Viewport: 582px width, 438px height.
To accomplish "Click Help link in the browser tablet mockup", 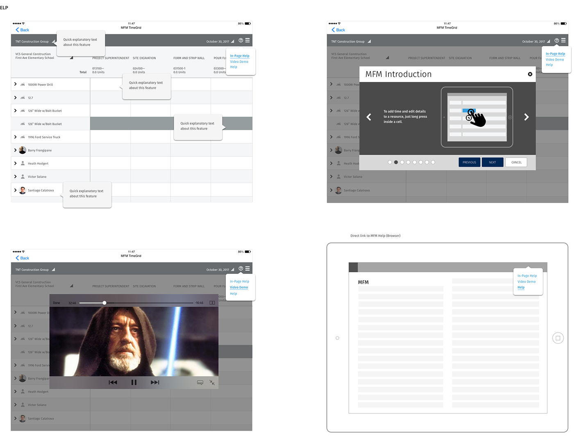I will tap(521, 287).
